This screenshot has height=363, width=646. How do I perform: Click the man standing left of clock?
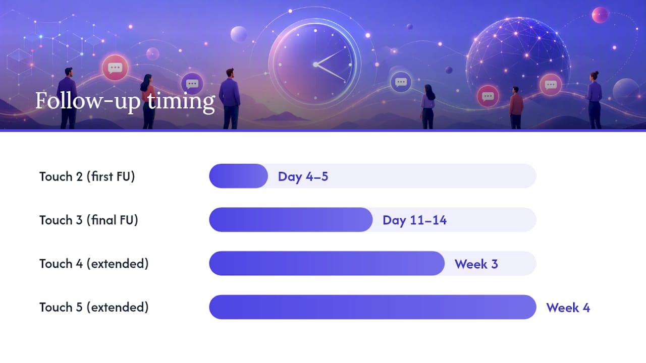[x=230, y=98]
